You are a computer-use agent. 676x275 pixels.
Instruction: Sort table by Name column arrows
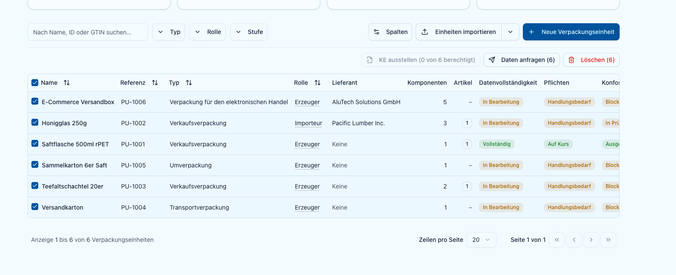[x=67, y=83]
